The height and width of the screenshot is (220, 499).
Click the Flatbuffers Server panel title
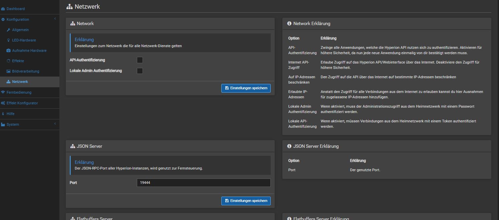(94, 218)
